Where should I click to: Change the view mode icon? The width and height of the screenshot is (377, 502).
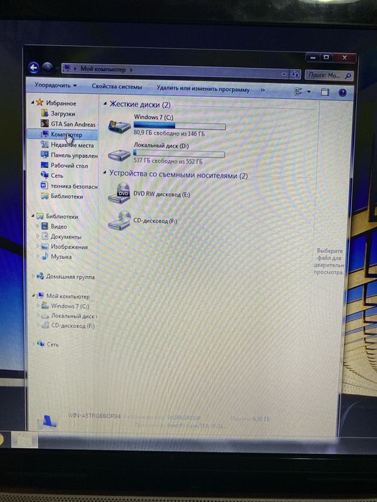(299, 92)
